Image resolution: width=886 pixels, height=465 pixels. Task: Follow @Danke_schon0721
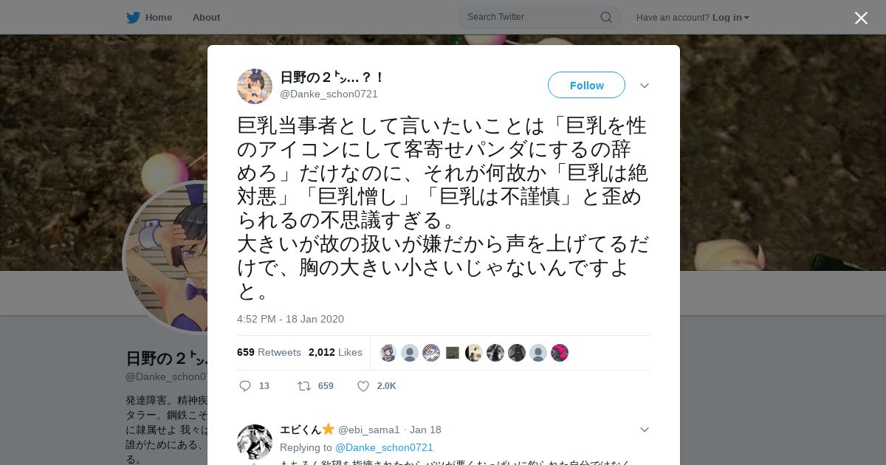[x=586, y=86]
